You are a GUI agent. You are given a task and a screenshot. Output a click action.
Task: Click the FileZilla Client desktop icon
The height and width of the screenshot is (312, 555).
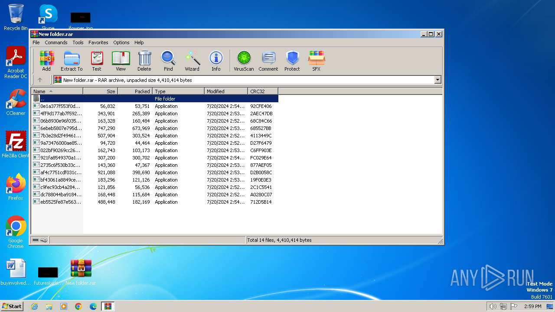pos(16,145)
